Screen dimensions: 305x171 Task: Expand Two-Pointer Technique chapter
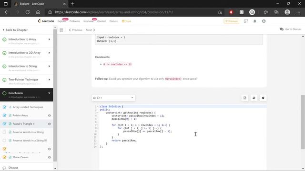tap(49, 79)
